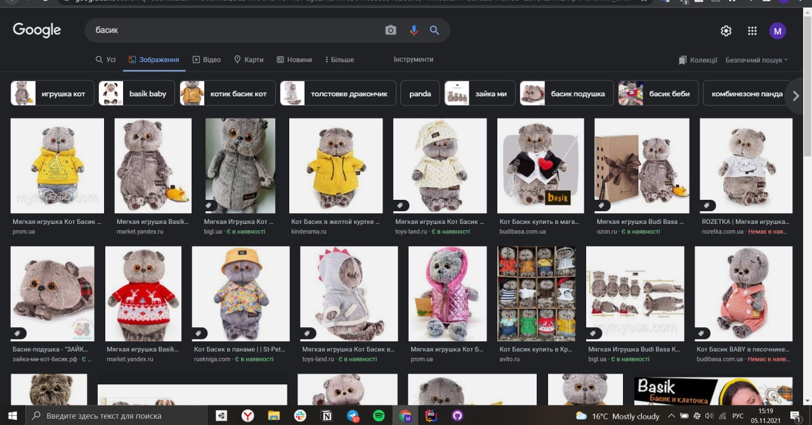Image resolution: width=812 pixels, height=425 pixels.
Task: Open the 'Новини' tab
Action: [294, 60]
